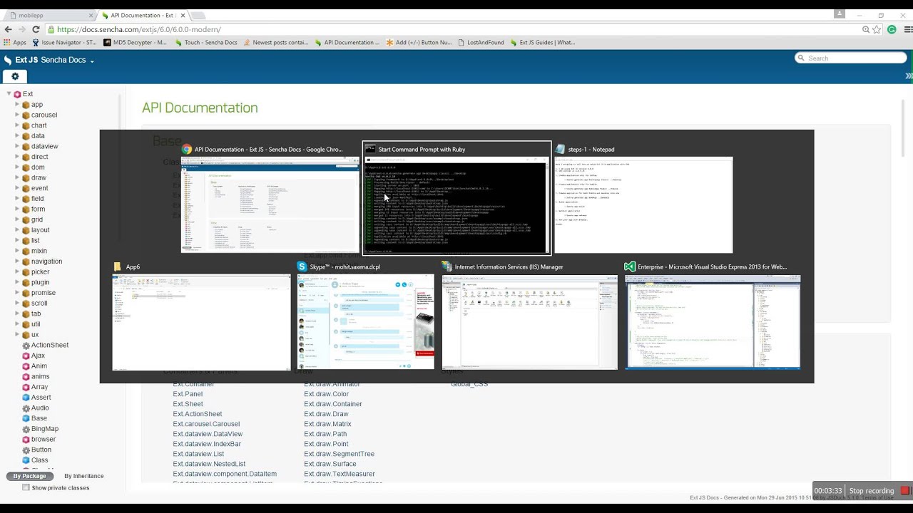
Task: Bookmark this page with the star icon
Action: [x=877, y=29]
